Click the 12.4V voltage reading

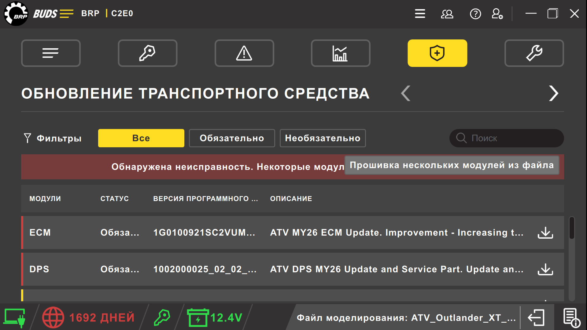(x=226, y=318)
